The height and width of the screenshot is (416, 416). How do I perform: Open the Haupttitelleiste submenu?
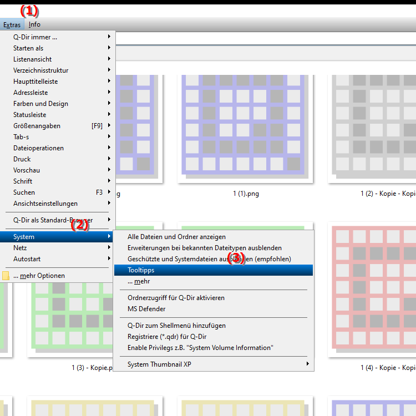pyautogui.click(x=58, y=82)
